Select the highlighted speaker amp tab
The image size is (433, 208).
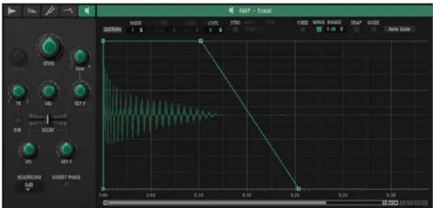pyautogui.click(x=86, y=11)
